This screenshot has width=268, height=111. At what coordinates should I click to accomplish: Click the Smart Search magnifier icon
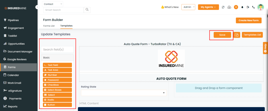(87, 10)
